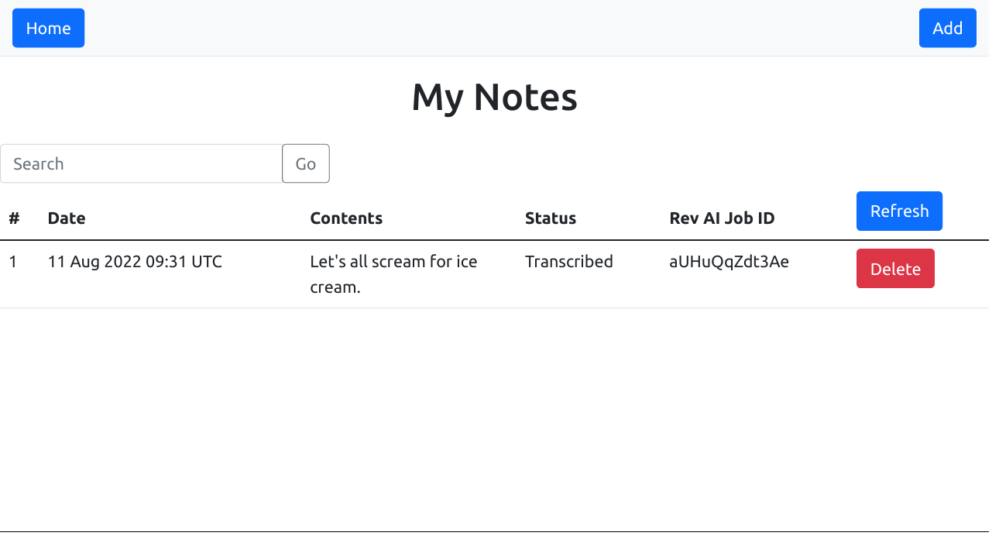The width and height of the screenshot is (999, 536).
Task: Click the # column header
Action: click(x=14, y=218)
